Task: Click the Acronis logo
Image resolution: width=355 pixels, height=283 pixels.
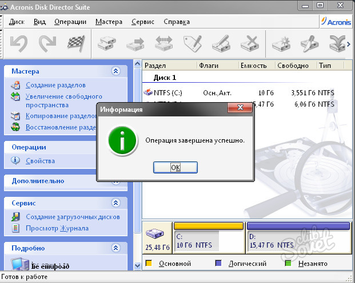Action: (336, 22)
